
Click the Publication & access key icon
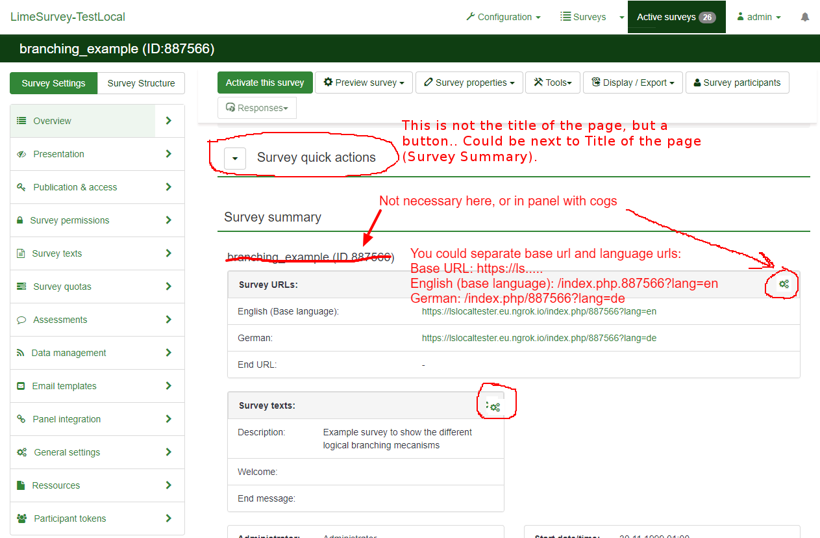pos(21,187)
